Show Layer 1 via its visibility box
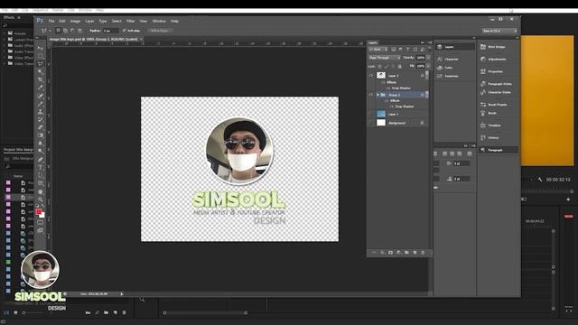The width and height of the screenshot is (578, 325). [x=371, y=114]
